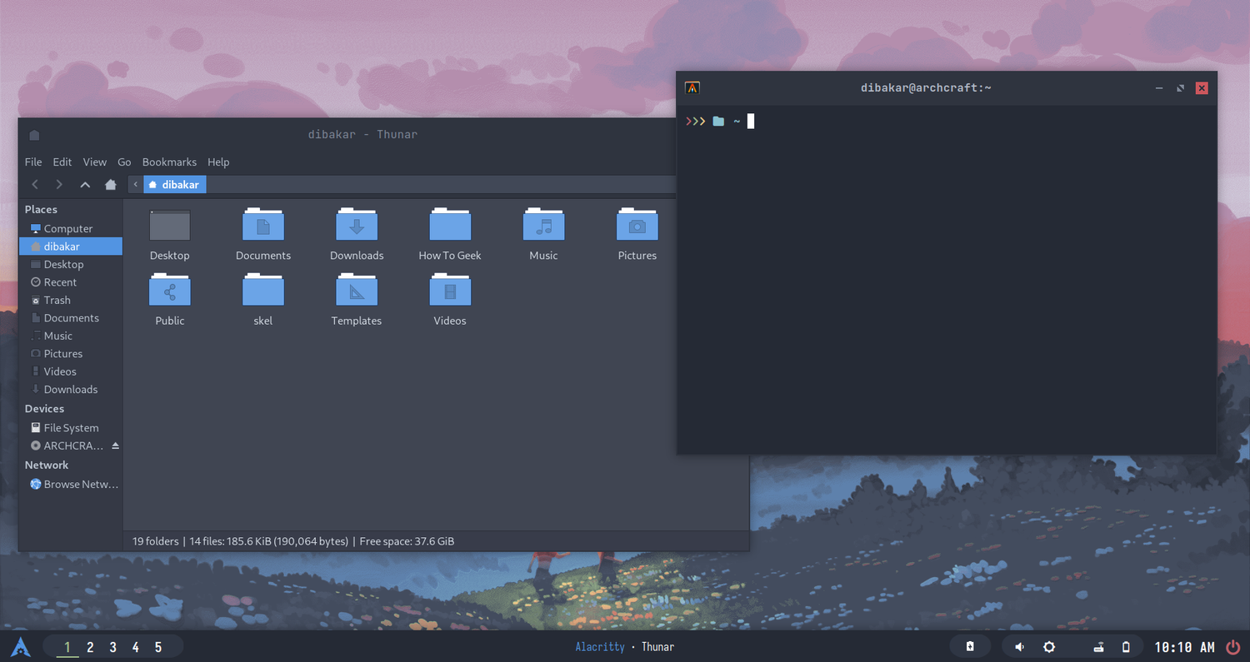The height and width of the screenshot is (662, 1250).
Task: Open the brightness sun icon in the panel
Action: 1049,647
